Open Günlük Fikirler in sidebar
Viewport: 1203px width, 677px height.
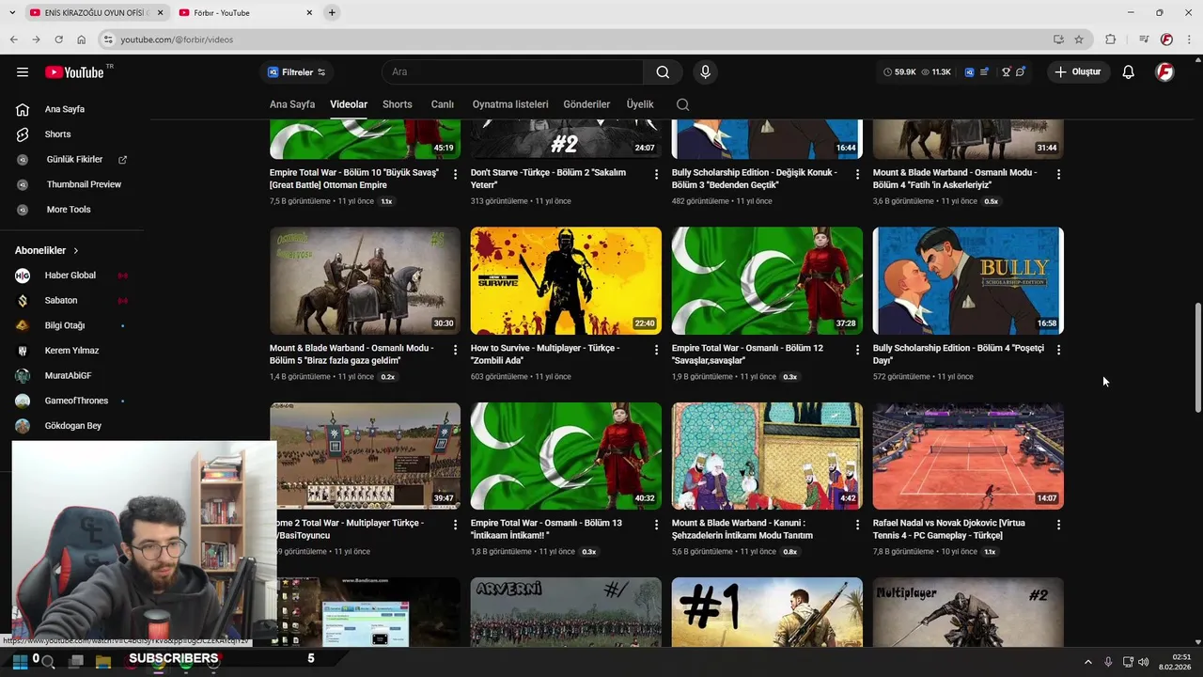click(73, 160)
